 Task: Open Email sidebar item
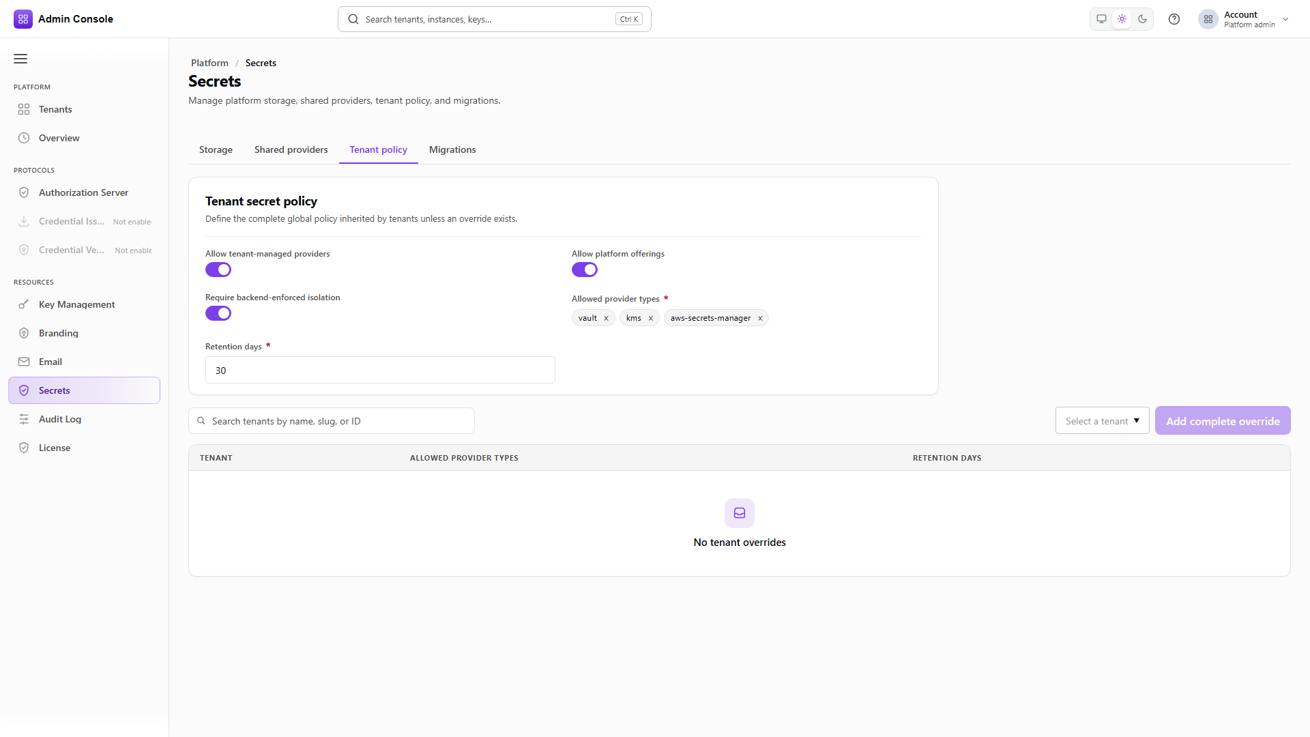85,362
